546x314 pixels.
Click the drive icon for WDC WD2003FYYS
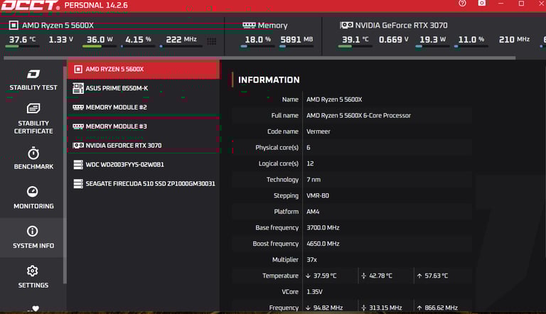(78, 164)
